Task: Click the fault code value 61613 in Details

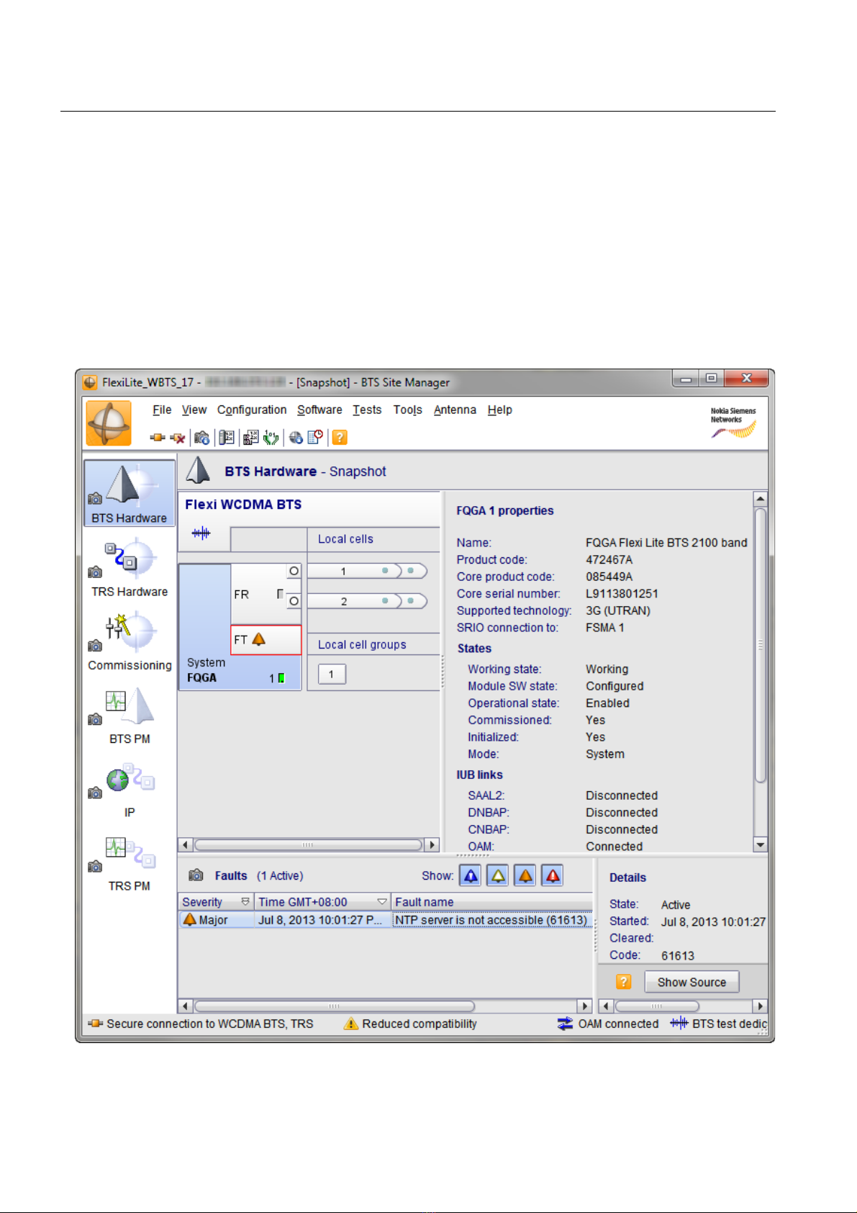Action: pyautogui.click(x=678, y=955)
